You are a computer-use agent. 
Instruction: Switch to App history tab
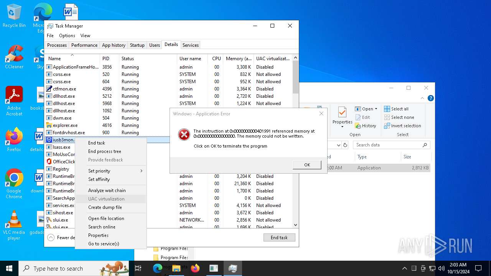point(114,45)
